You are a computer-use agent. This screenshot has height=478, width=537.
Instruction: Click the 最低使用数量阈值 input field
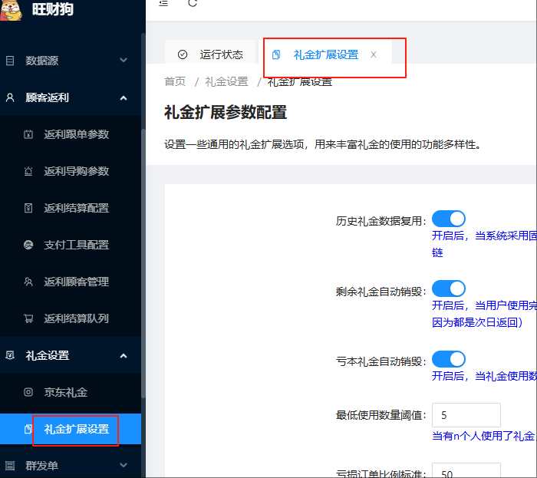pos(466,415)
